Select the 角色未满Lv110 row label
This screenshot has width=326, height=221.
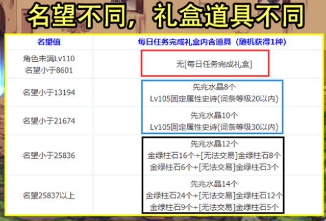click(x=49, y=59)
